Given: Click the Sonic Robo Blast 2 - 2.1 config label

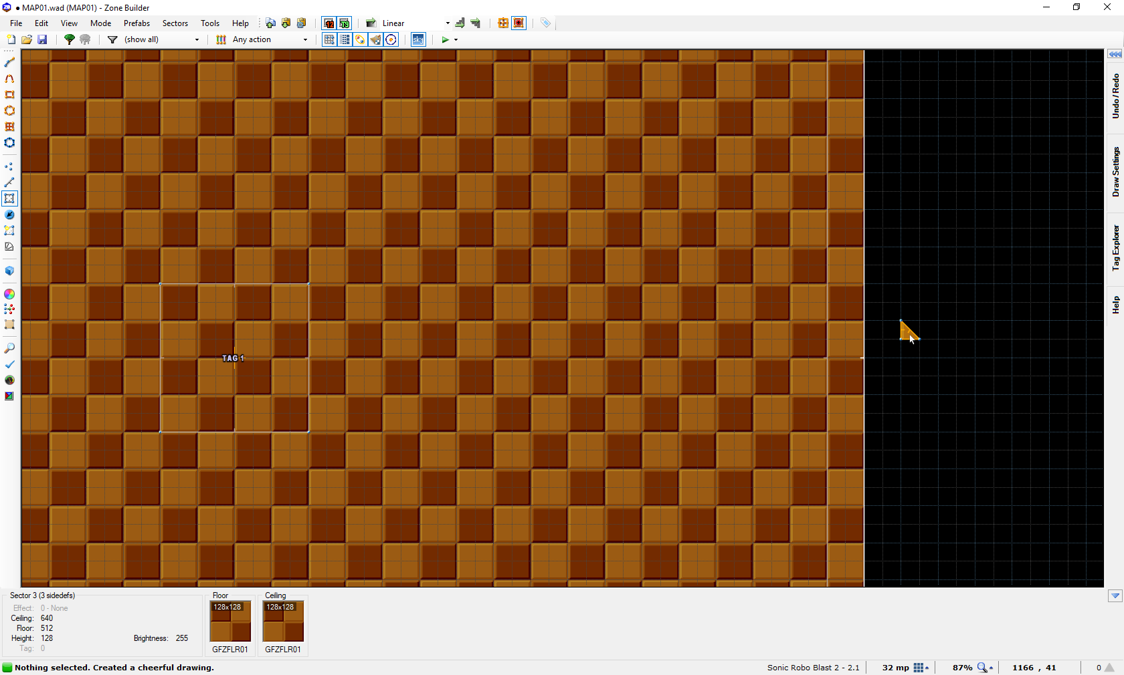Looking at the screenshot, I should [x=813, y=668].
